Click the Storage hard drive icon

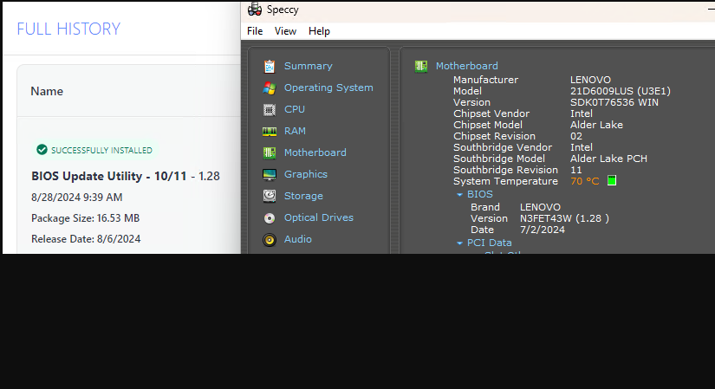tap(270, 196)
